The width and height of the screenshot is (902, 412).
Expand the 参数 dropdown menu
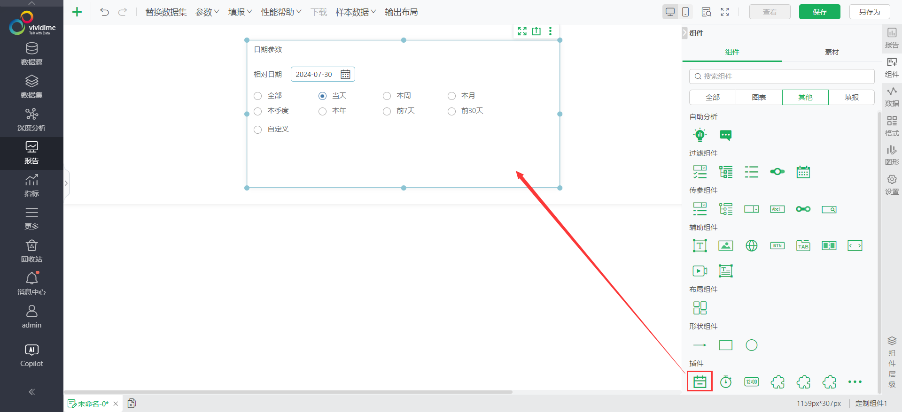point(207,12)
